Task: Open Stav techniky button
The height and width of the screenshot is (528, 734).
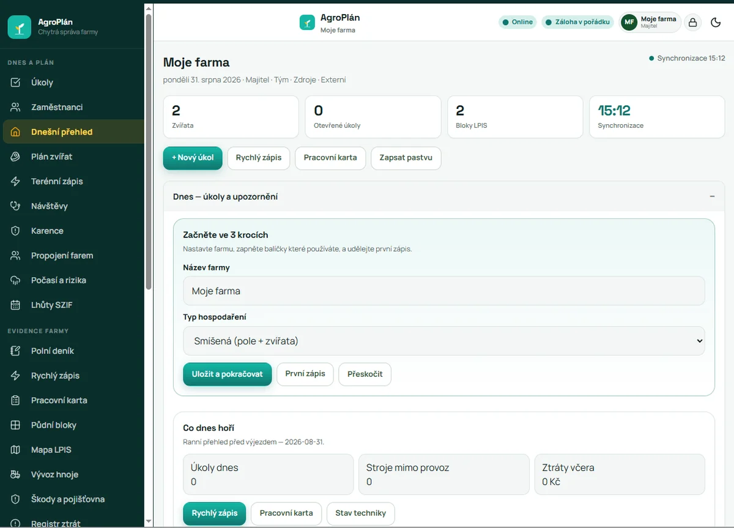Action: 361,513
